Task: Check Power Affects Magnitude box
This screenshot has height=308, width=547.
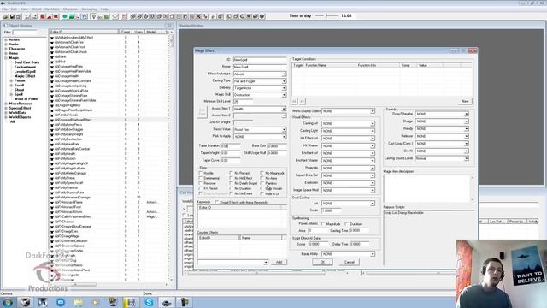Action: click(x=323, y=224)
